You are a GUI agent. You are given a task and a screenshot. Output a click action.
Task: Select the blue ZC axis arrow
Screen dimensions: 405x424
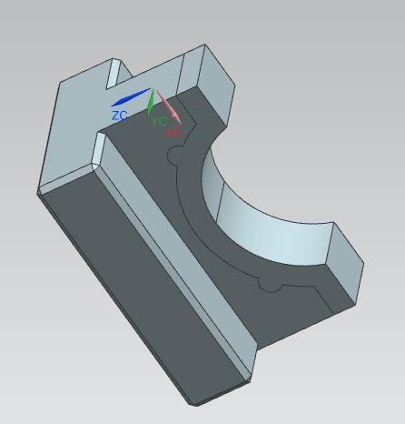coord(131,97)
